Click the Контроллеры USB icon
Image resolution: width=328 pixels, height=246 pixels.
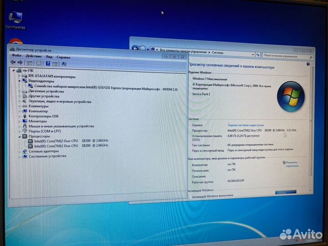tap(25, 116)
